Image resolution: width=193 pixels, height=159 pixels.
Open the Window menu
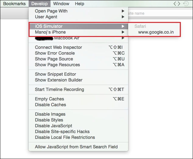[61, 4]
